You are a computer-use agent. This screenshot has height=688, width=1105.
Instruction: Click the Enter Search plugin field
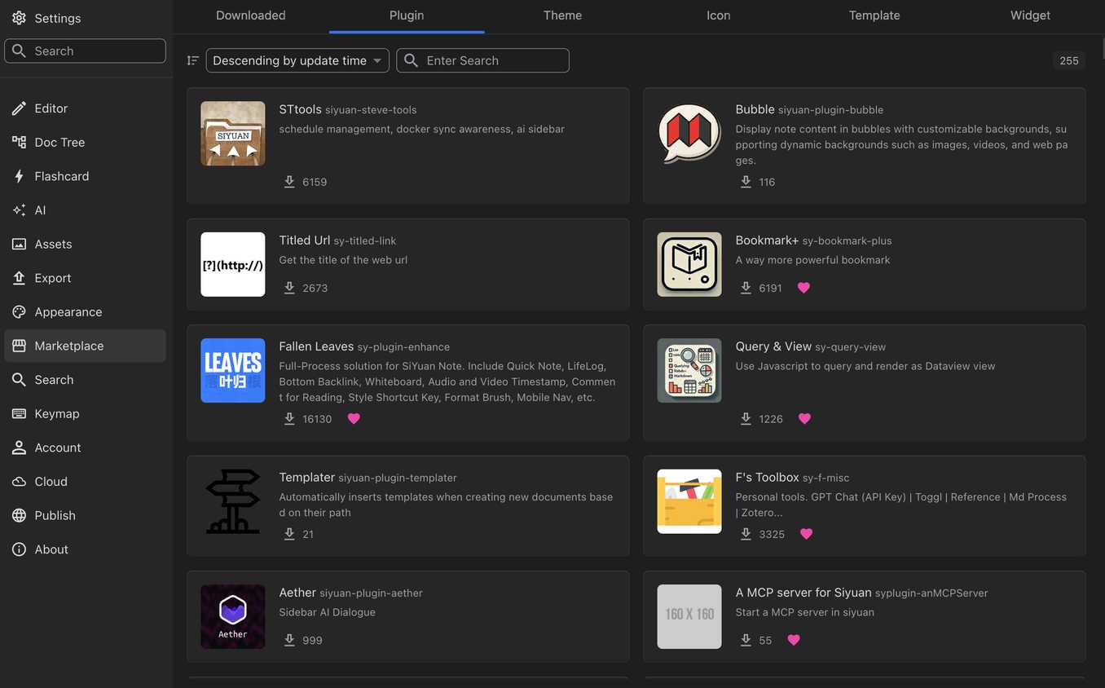(482, 60)
